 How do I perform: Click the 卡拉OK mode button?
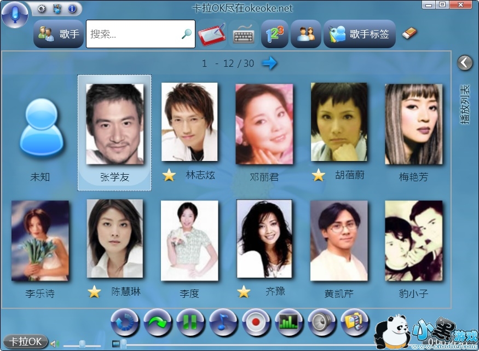pyautogui.click(x=25, y=342)
